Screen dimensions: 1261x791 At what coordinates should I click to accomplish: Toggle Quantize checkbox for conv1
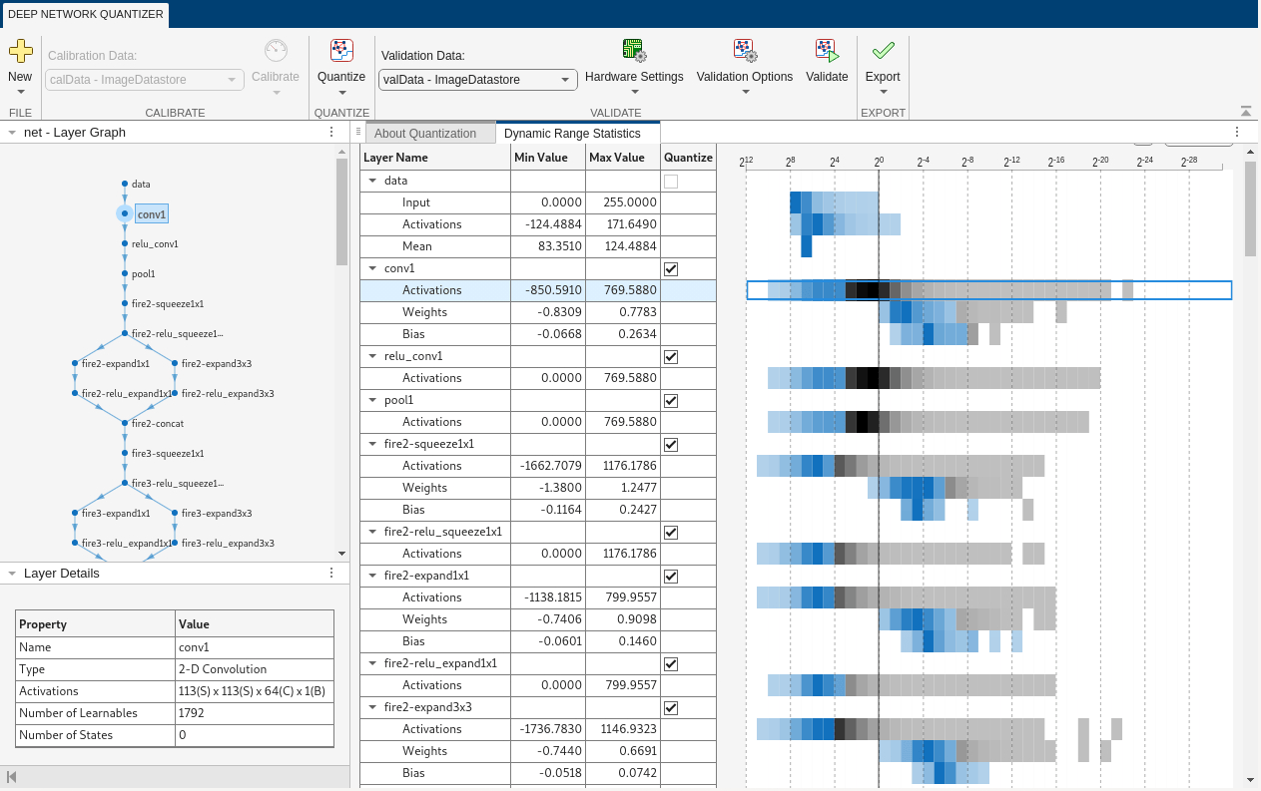(x=671, y=268)
